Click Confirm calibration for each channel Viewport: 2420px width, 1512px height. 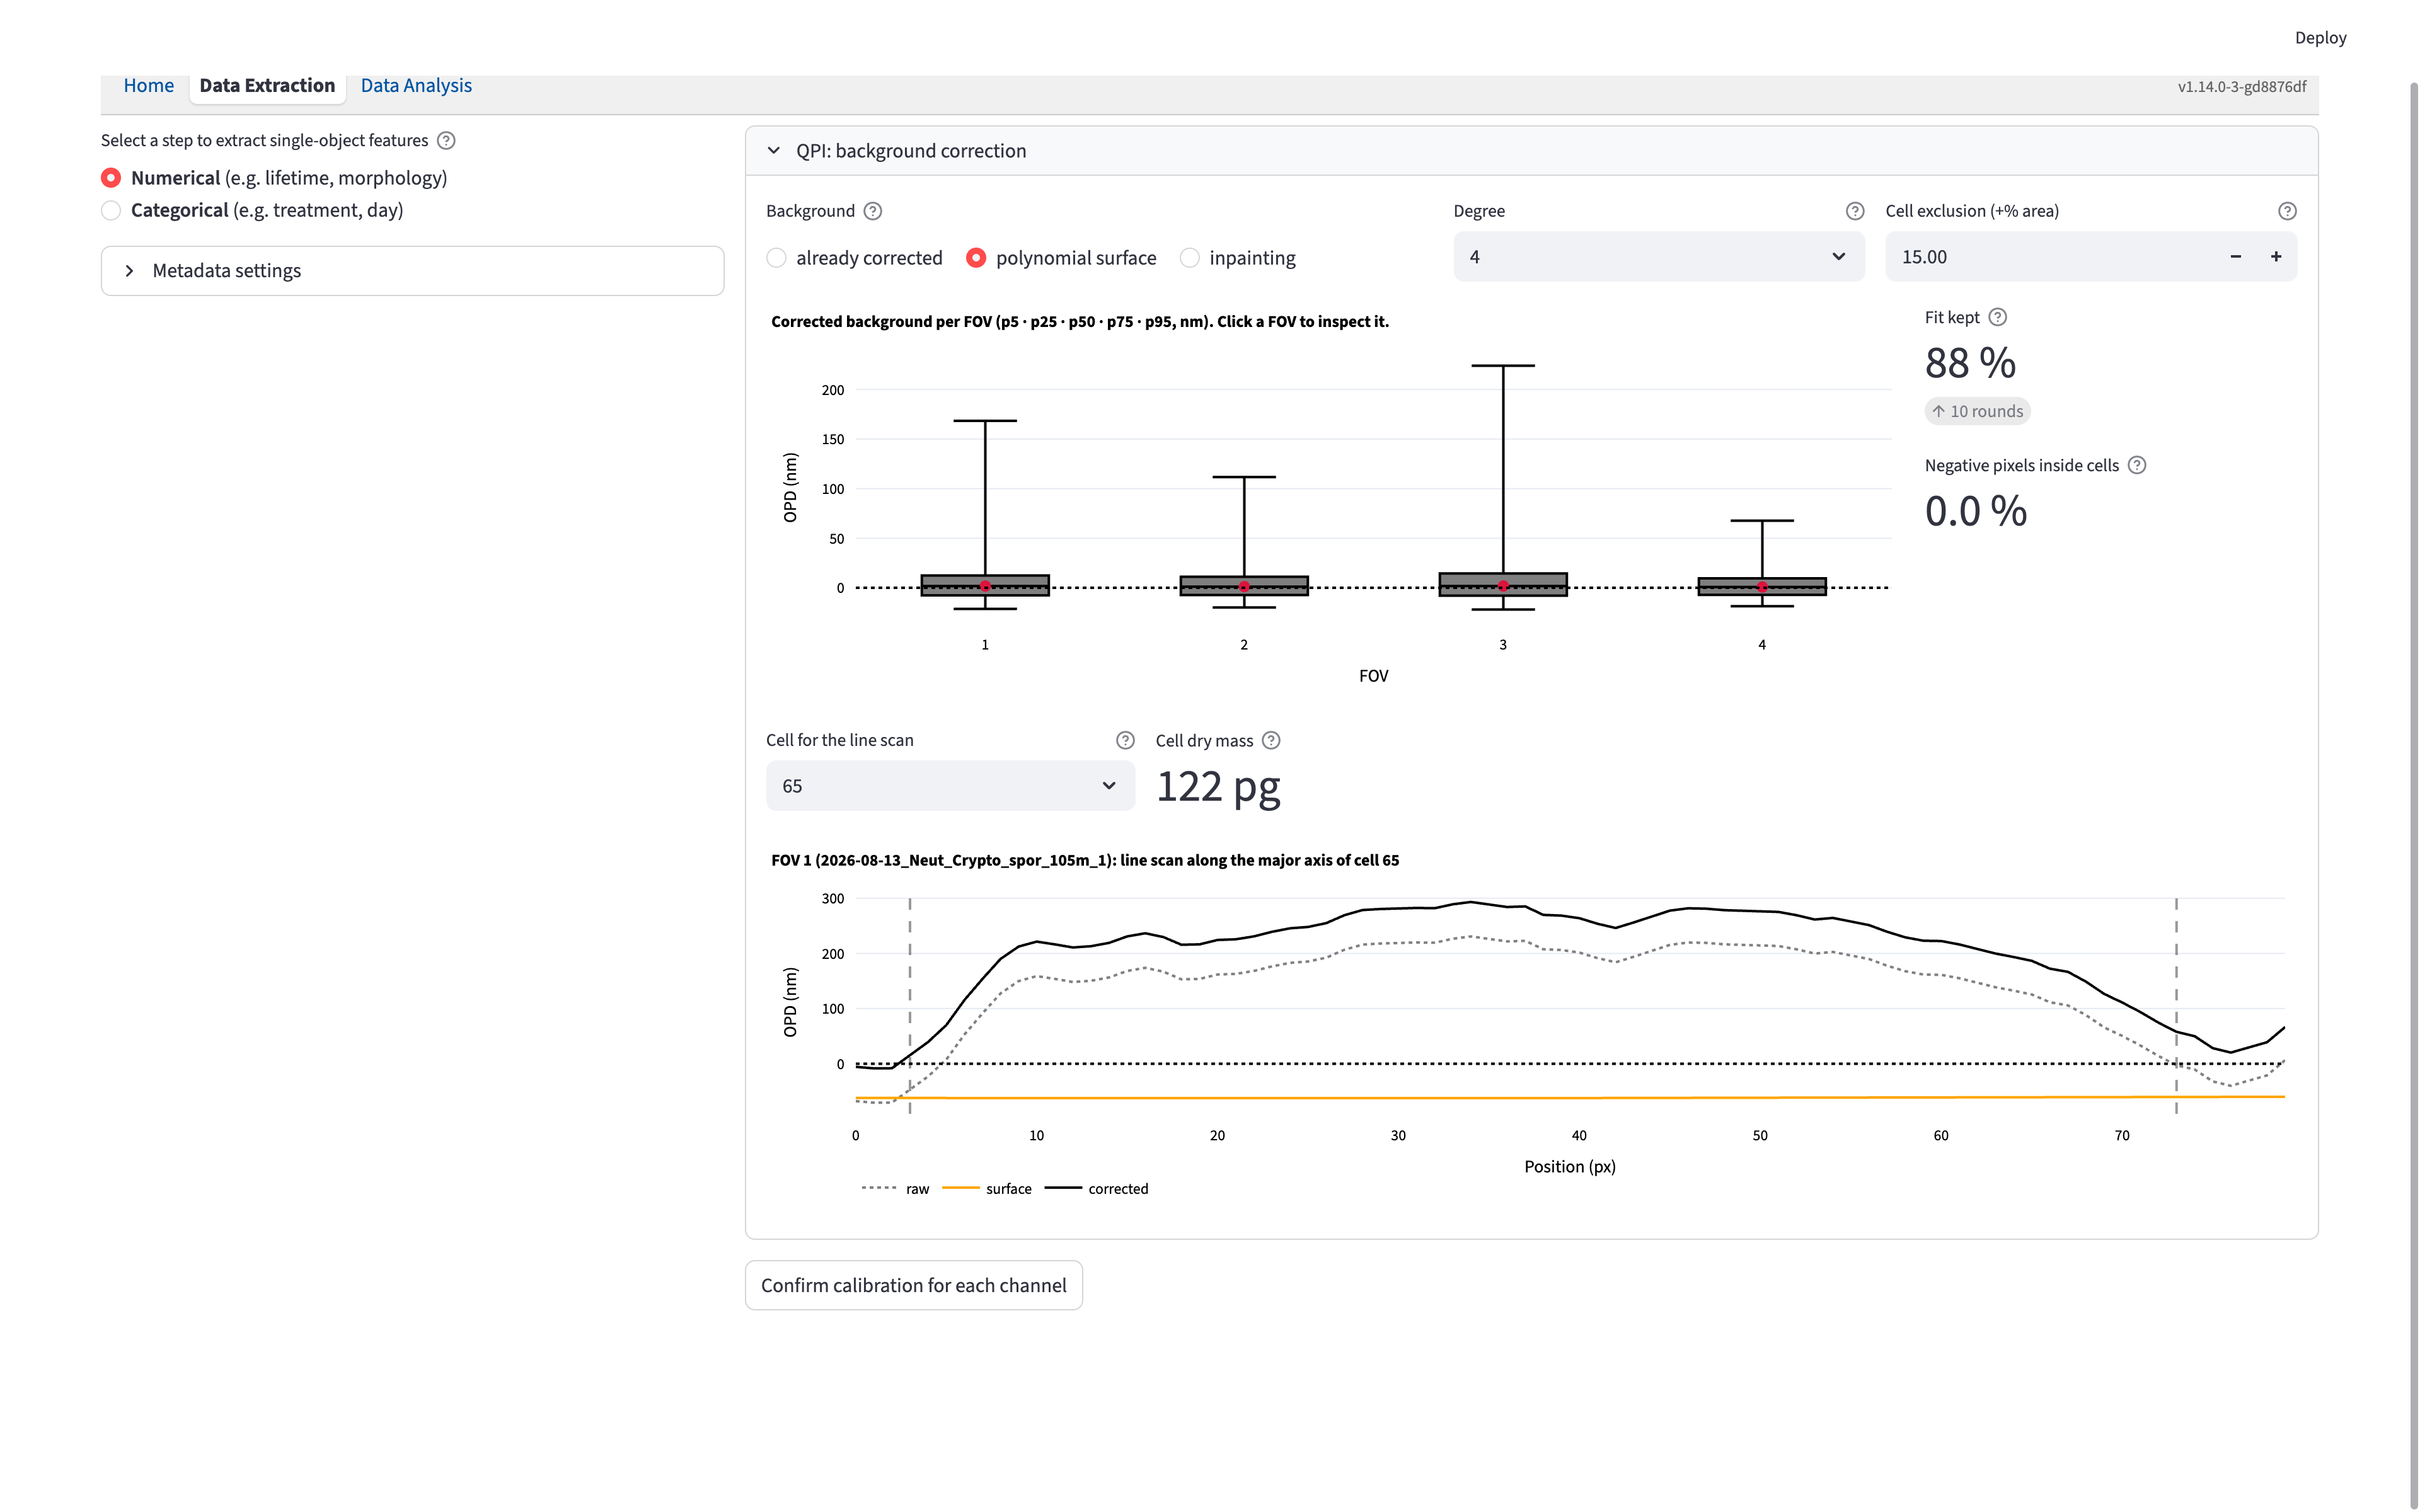click(x=913, y=1285)
